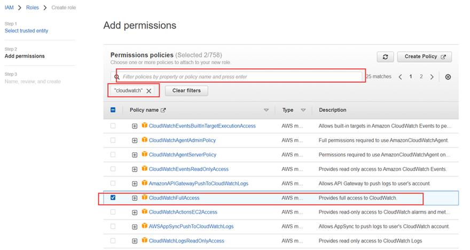The image size is (470, 250).
Task: Go to next page of results
Action: pos(432,77)
